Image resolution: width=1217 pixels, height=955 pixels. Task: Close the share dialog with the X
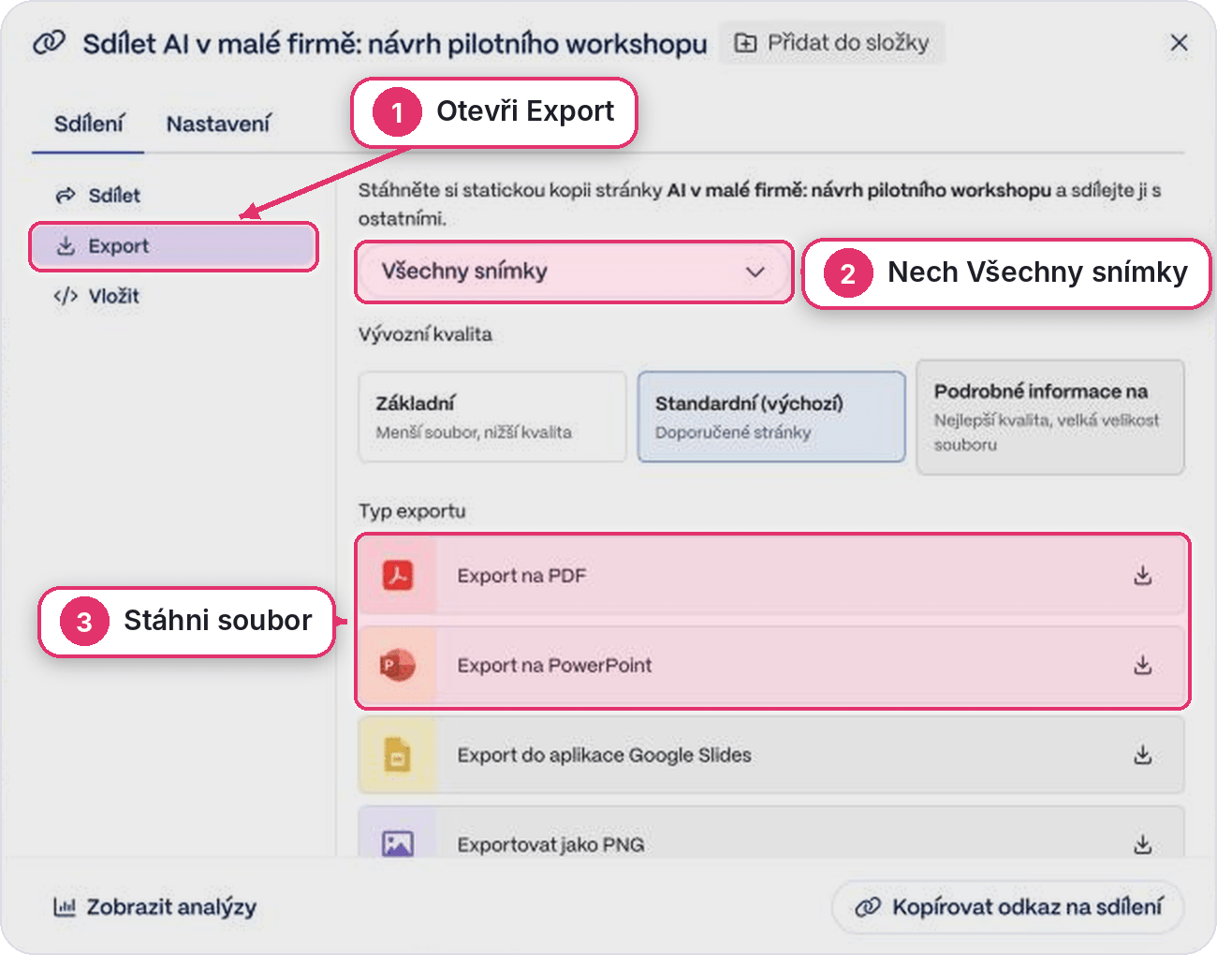1179,43
